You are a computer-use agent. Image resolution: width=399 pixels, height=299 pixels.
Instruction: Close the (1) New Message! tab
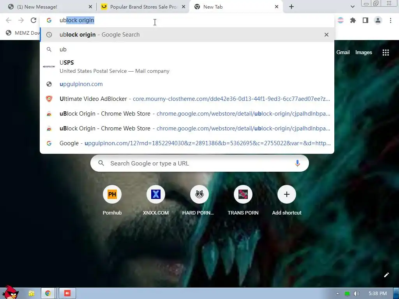pos(90,7)
